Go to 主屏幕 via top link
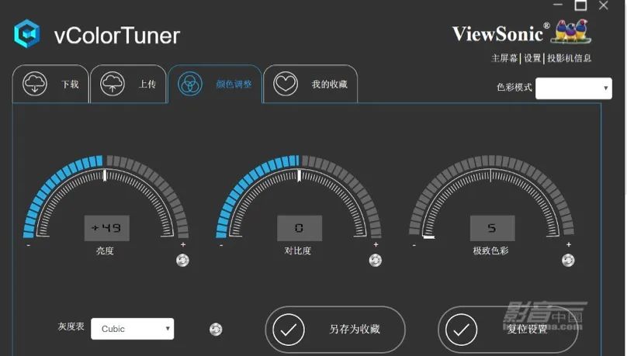The image size is (627, 356). (504, 58)
